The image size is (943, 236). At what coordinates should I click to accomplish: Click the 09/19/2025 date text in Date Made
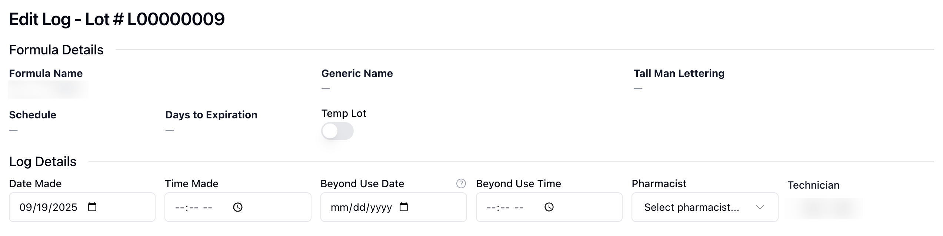point(48,207)
